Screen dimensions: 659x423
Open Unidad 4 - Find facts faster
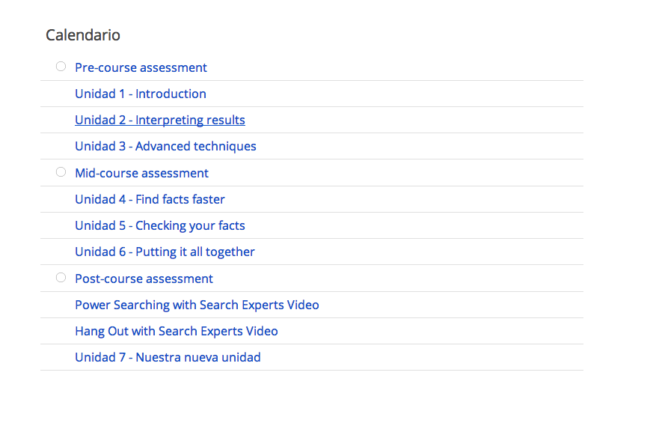[x=150, y=199]
